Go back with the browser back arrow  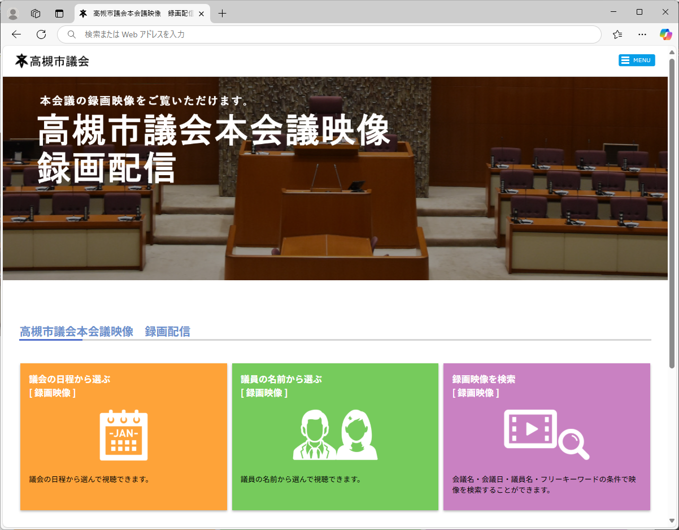point(16,34)
